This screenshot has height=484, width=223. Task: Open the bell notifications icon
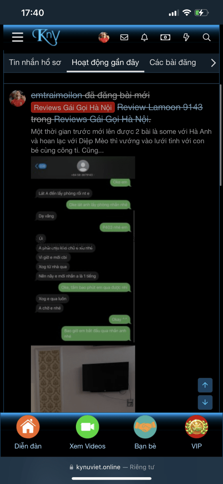(x=144, y=37)
